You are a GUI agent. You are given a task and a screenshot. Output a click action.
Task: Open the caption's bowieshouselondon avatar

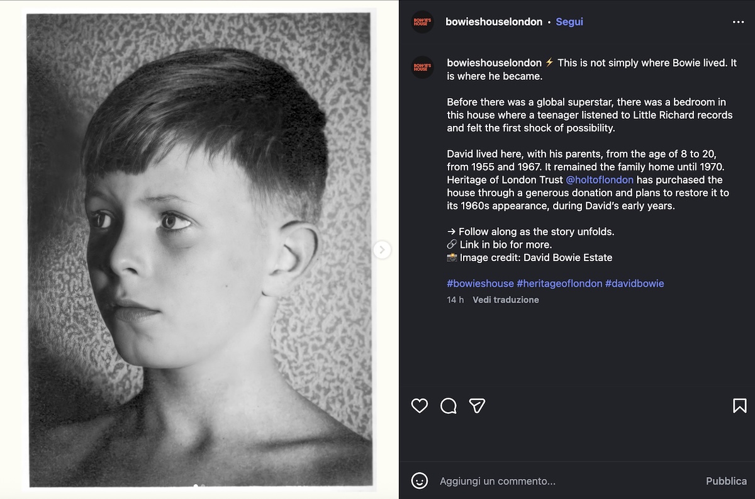423,67
